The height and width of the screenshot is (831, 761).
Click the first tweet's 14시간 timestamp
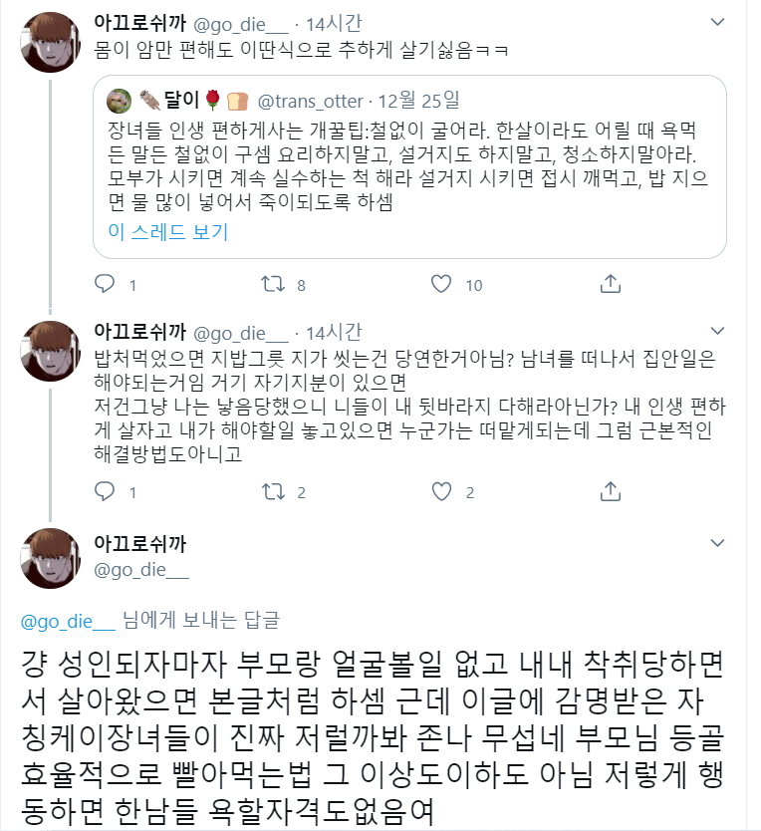(336, 22)
